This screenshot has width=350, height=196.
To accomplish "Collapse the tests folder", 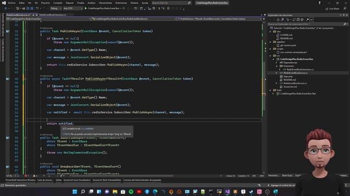I will pyautogui.click(x=270, y=90).
